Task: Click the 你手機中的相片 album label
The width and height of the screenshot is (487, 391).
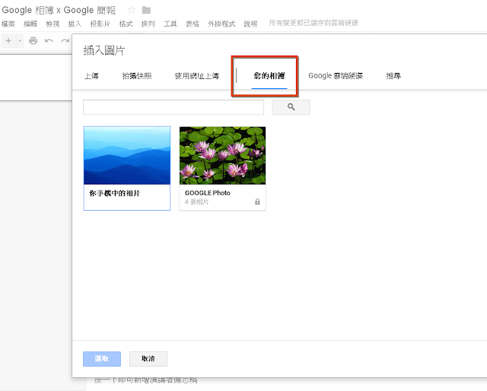Action: tap(115, 193)
